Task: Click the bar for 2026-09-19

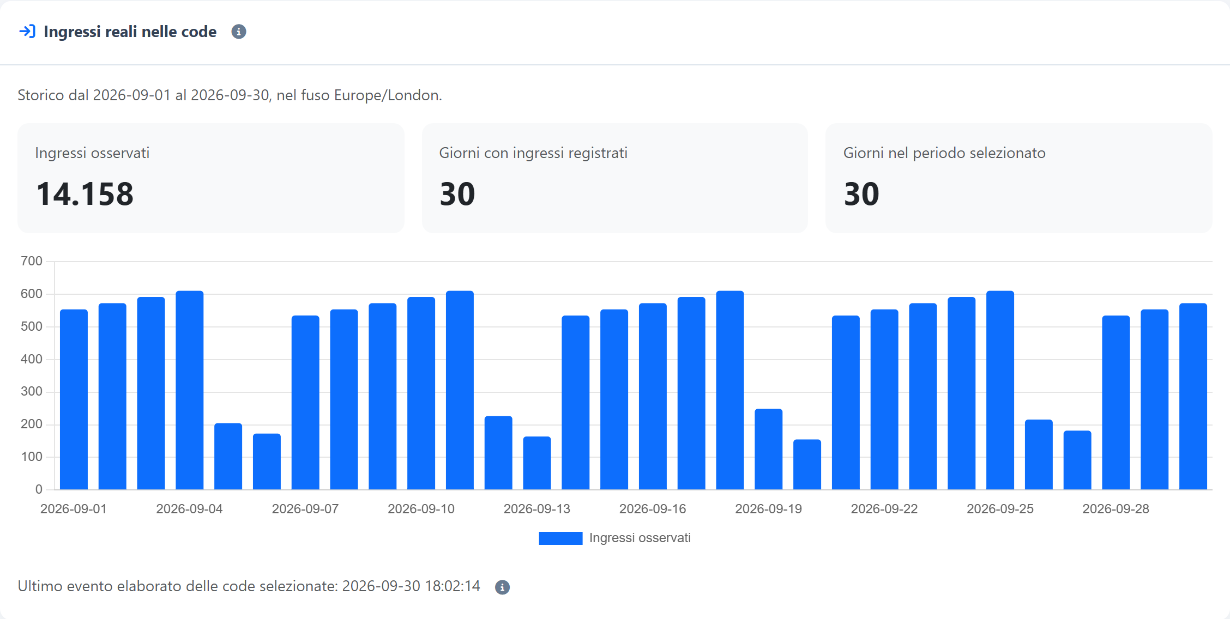Action: [769, 449]
